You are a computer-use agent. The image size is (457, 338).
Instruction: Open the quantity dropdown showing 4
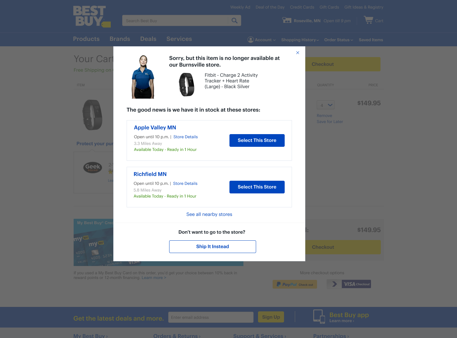pos(326,105)
